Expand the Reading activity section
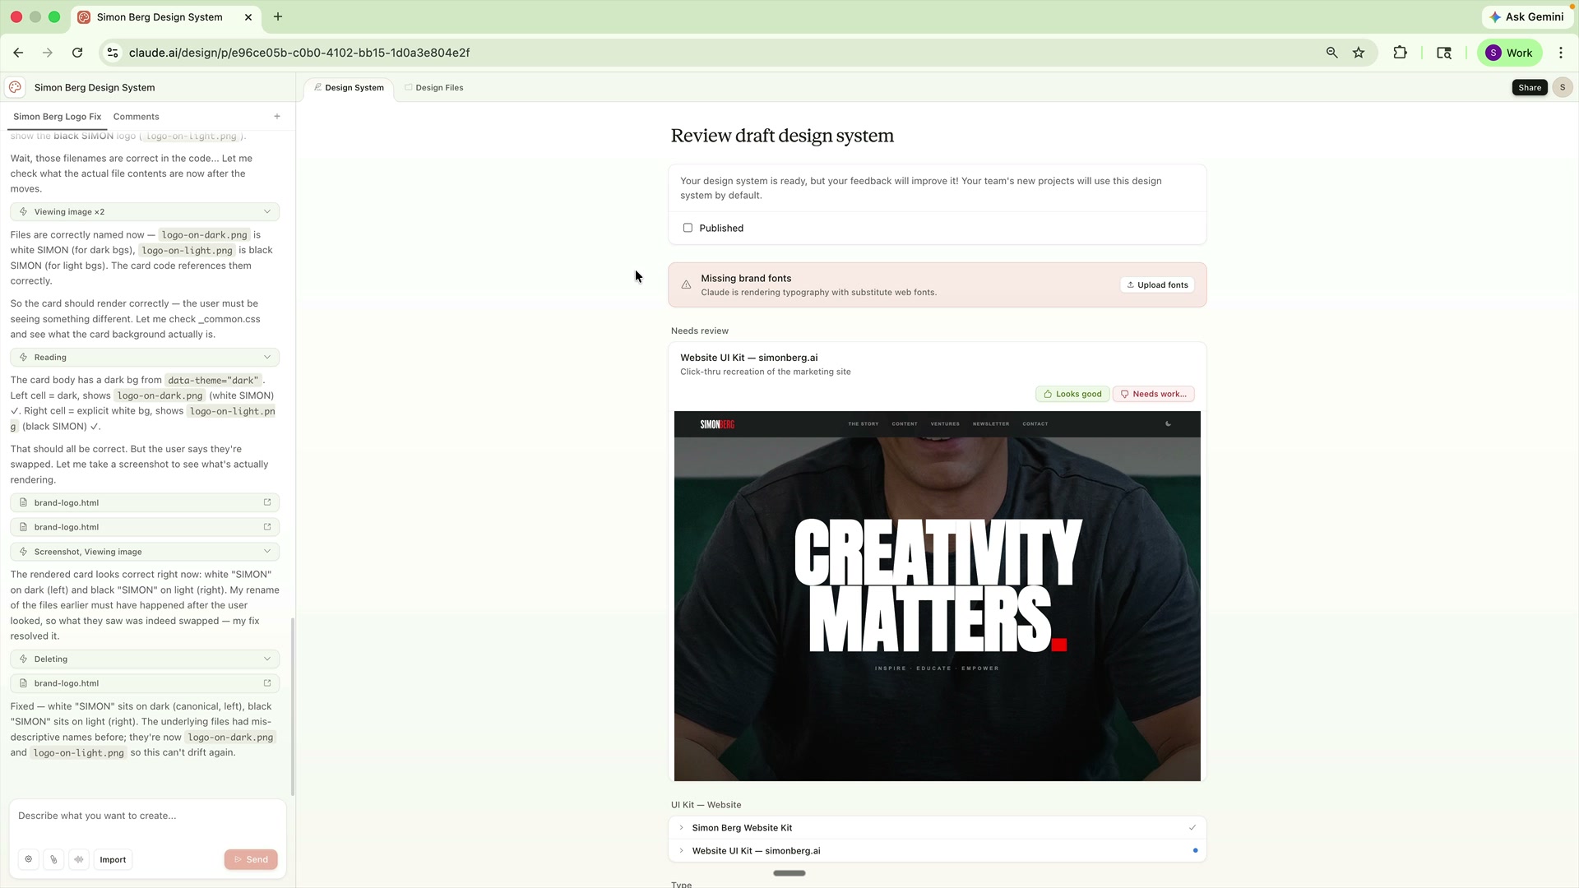The width and height of the screenshot is (1579, 888). point(267,357)
